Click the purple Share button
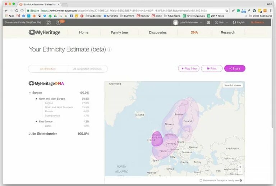 (x=235, y=68)
